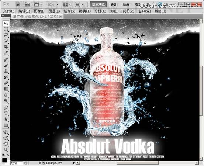Select the History Brush tool
This screenshot has height=166, width=204.
[x=6, y=77]
